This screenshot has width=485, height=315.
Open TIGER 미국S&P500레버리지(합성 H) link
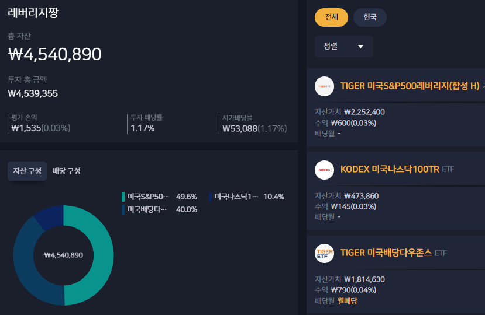click(x=410, y=86)
